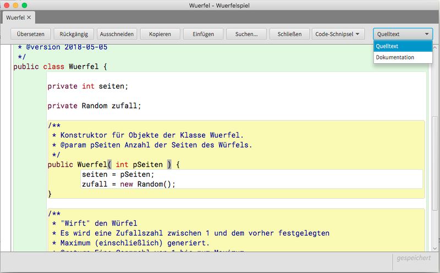
Task: Click the '@param pSeiten' comment line
Action: (152, 145)
